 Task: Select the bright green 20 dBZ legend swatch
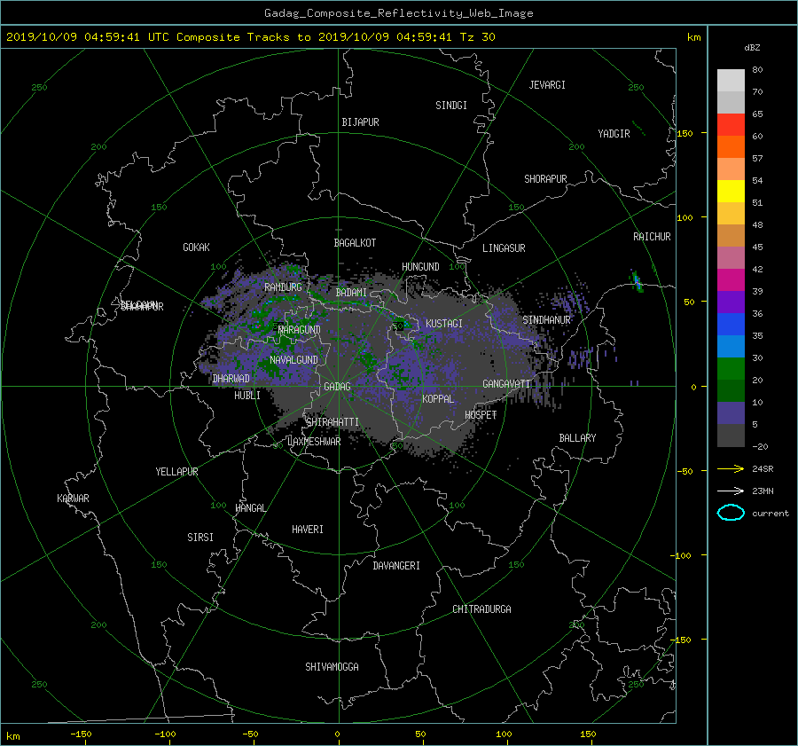tap(731, 368)
